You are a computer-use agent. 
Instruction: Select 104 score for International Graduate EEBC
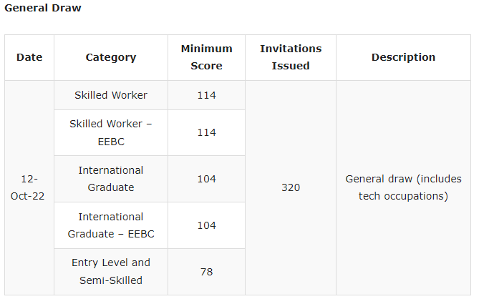(x=206, y=225)
